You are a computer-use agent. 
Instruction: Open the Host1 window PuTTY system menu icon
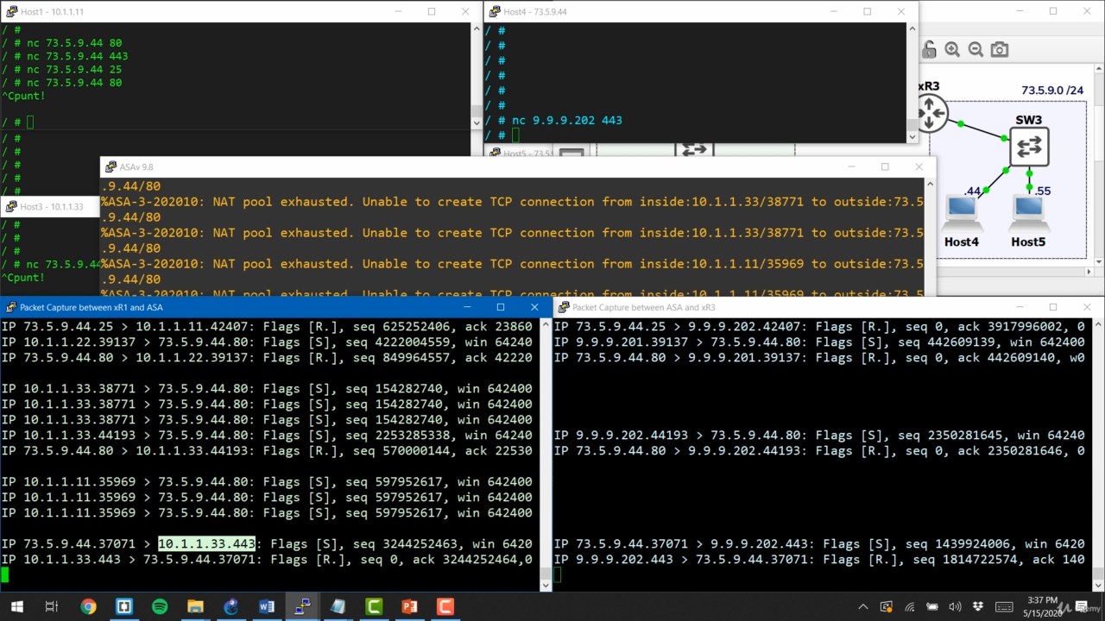11,12
